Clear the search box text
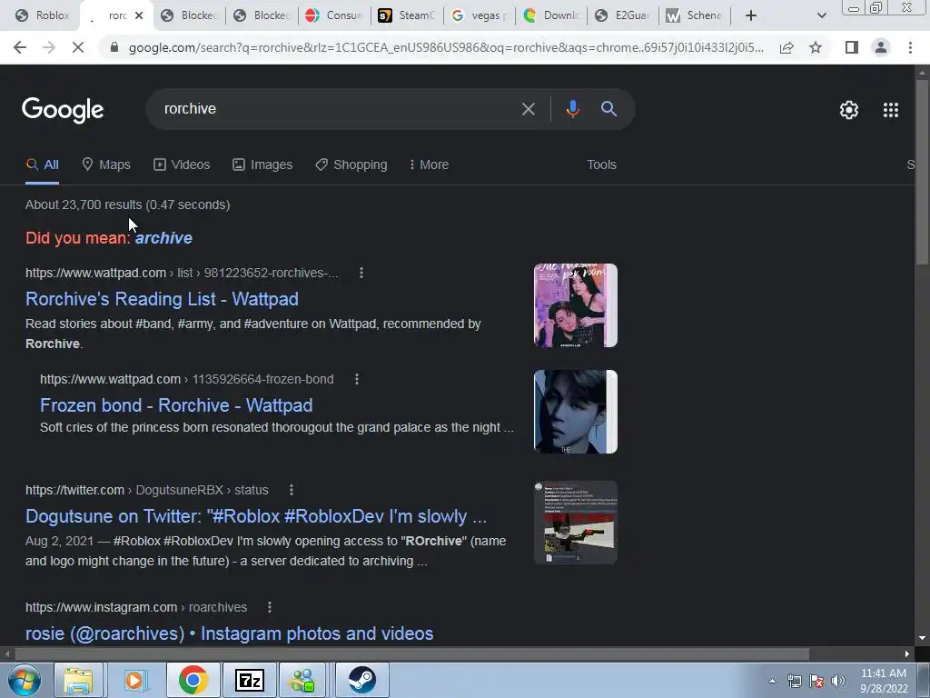 click(528, 109)
